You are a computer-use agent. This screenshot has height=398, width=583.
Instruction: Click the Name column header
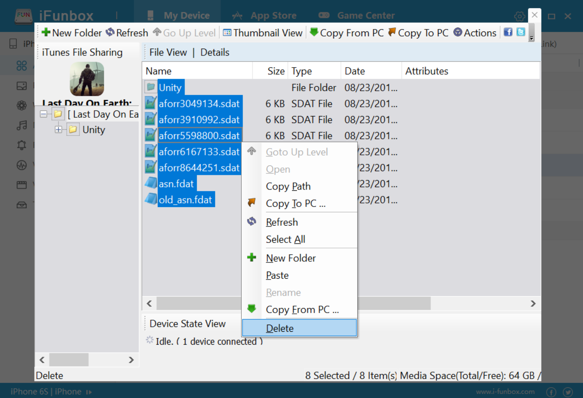pos(198,71)
